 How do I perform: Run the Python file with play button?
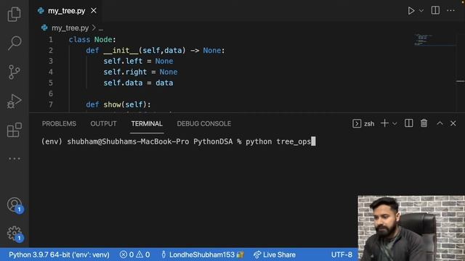point(411,11)
